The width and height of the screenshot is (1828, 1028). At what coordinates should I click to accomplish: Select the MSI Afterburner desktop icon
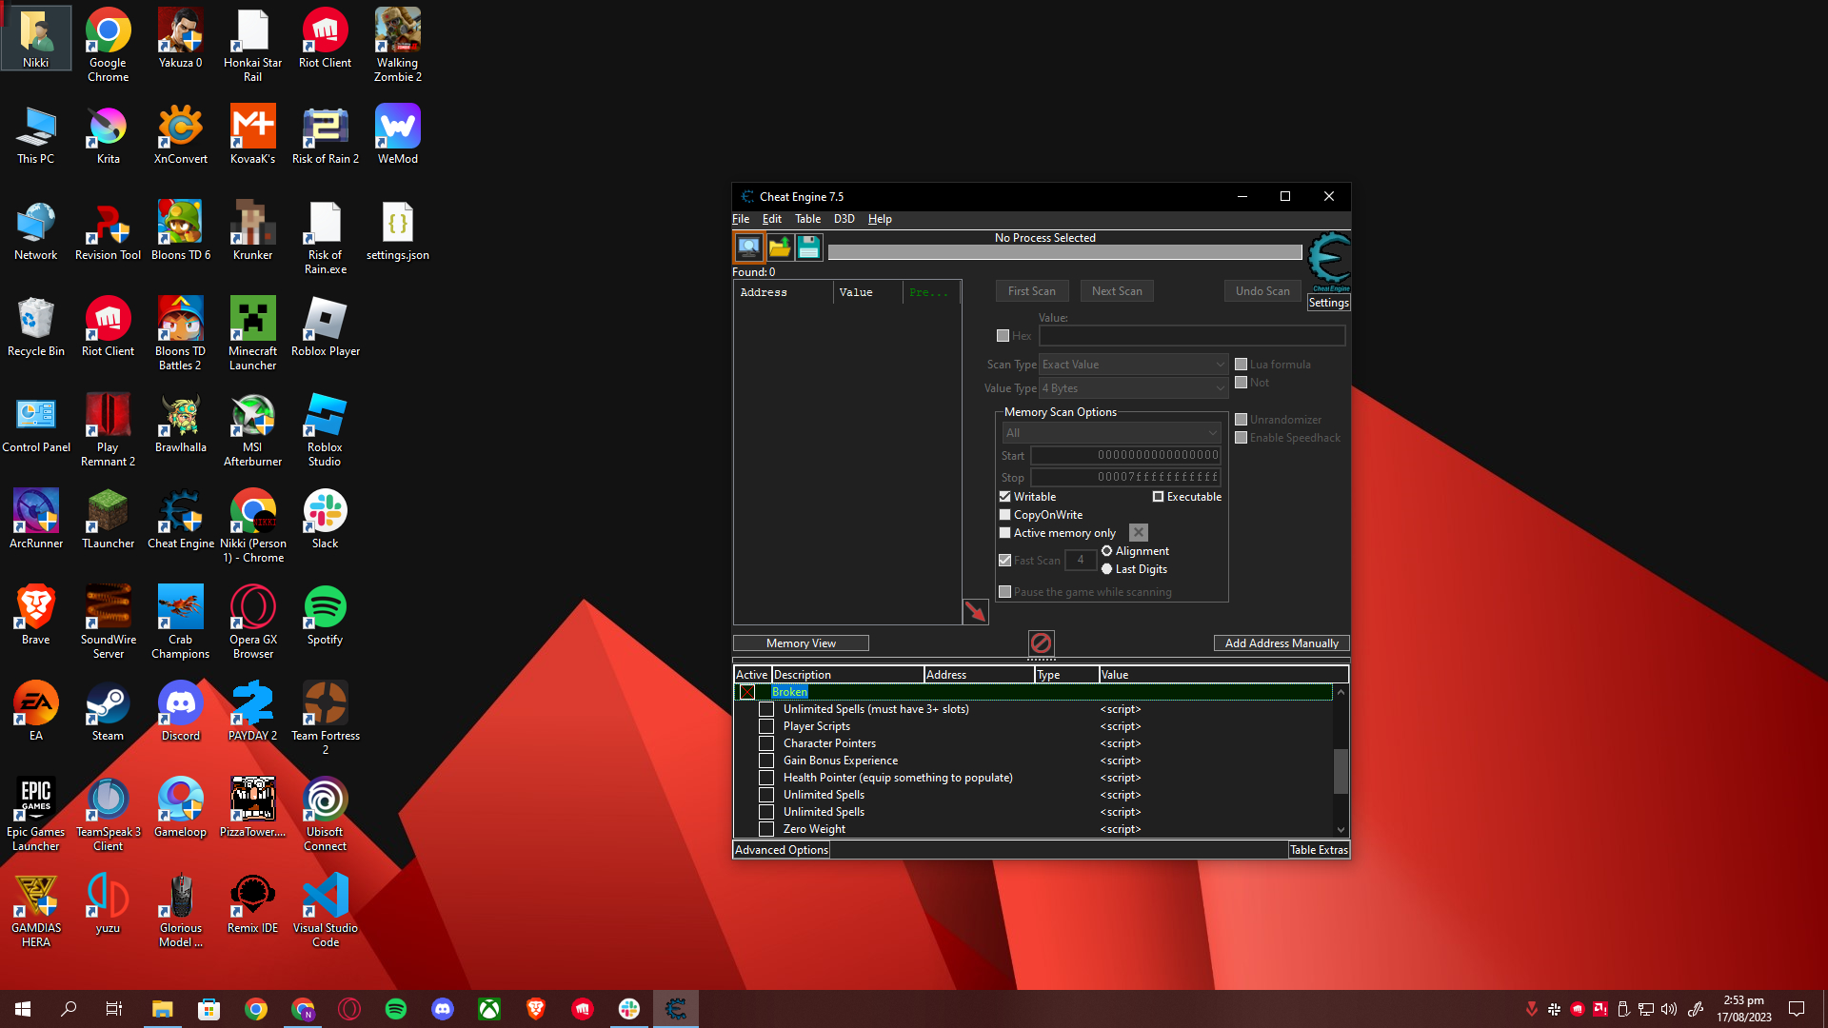coord(252,429)
